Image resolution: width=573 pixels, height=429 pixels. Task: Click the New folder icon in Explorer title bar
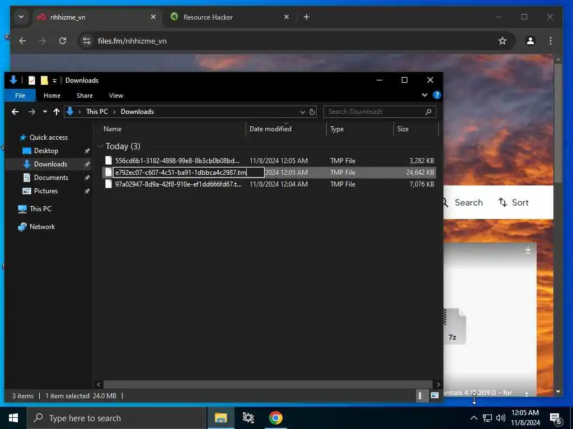(x=44, y=80)
